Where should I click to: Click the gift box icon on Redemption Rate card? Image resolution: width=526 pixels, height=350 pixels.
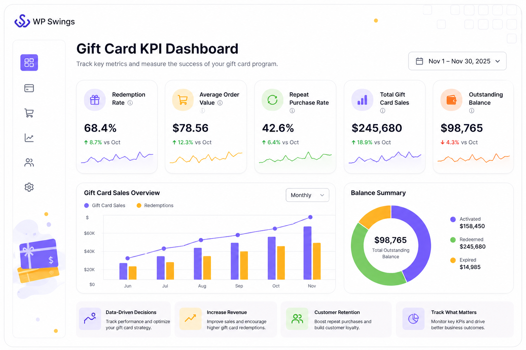click(x=95, y=100)
